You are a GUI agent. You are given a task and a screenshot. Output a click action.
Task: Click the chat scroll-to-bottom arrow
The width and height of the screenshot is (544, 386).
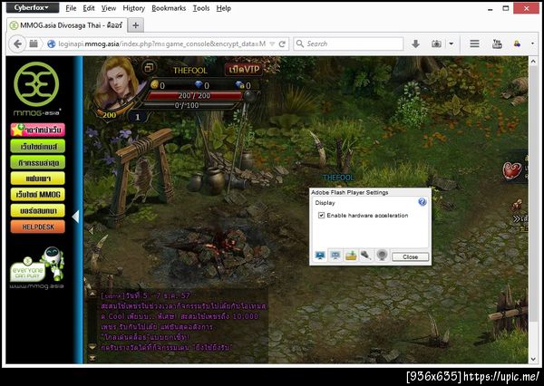pos(92,357)
